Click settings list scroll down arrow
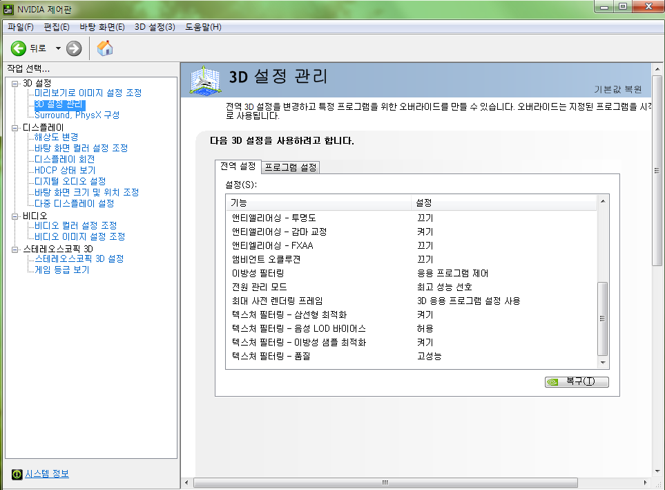This screenshot has height=490, width=665. (x=602, y=363)
